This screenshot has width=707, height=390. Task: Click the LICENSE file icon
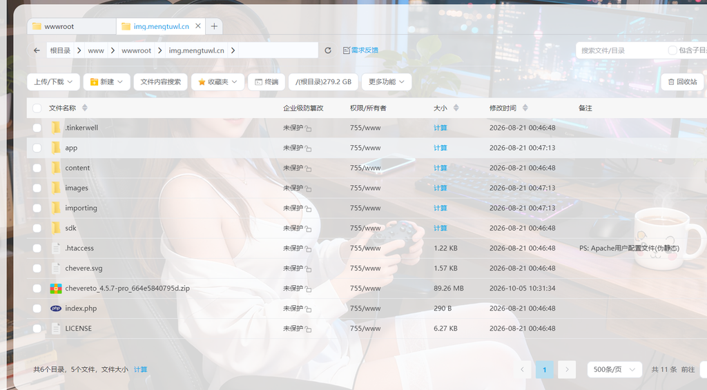pos(55,329)
